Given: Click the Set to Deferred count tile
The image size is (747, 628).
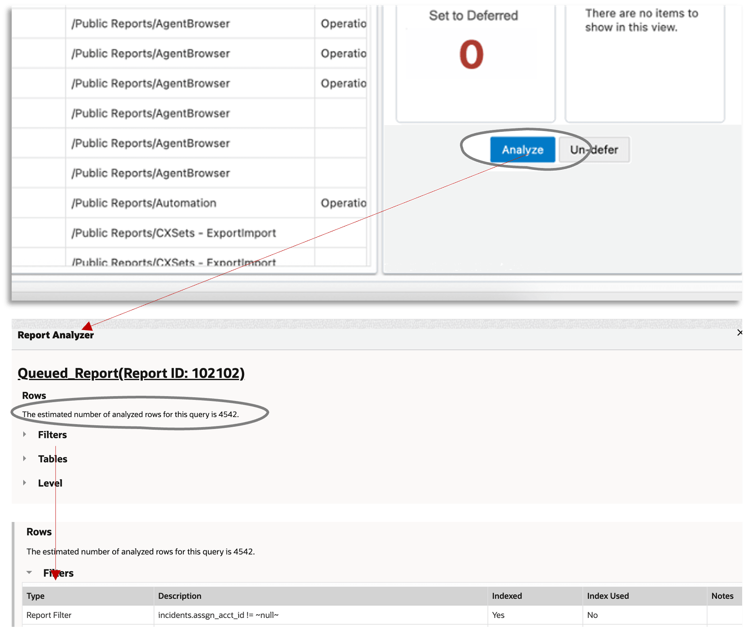Looking at the screenshot, I should click(471, 55).
